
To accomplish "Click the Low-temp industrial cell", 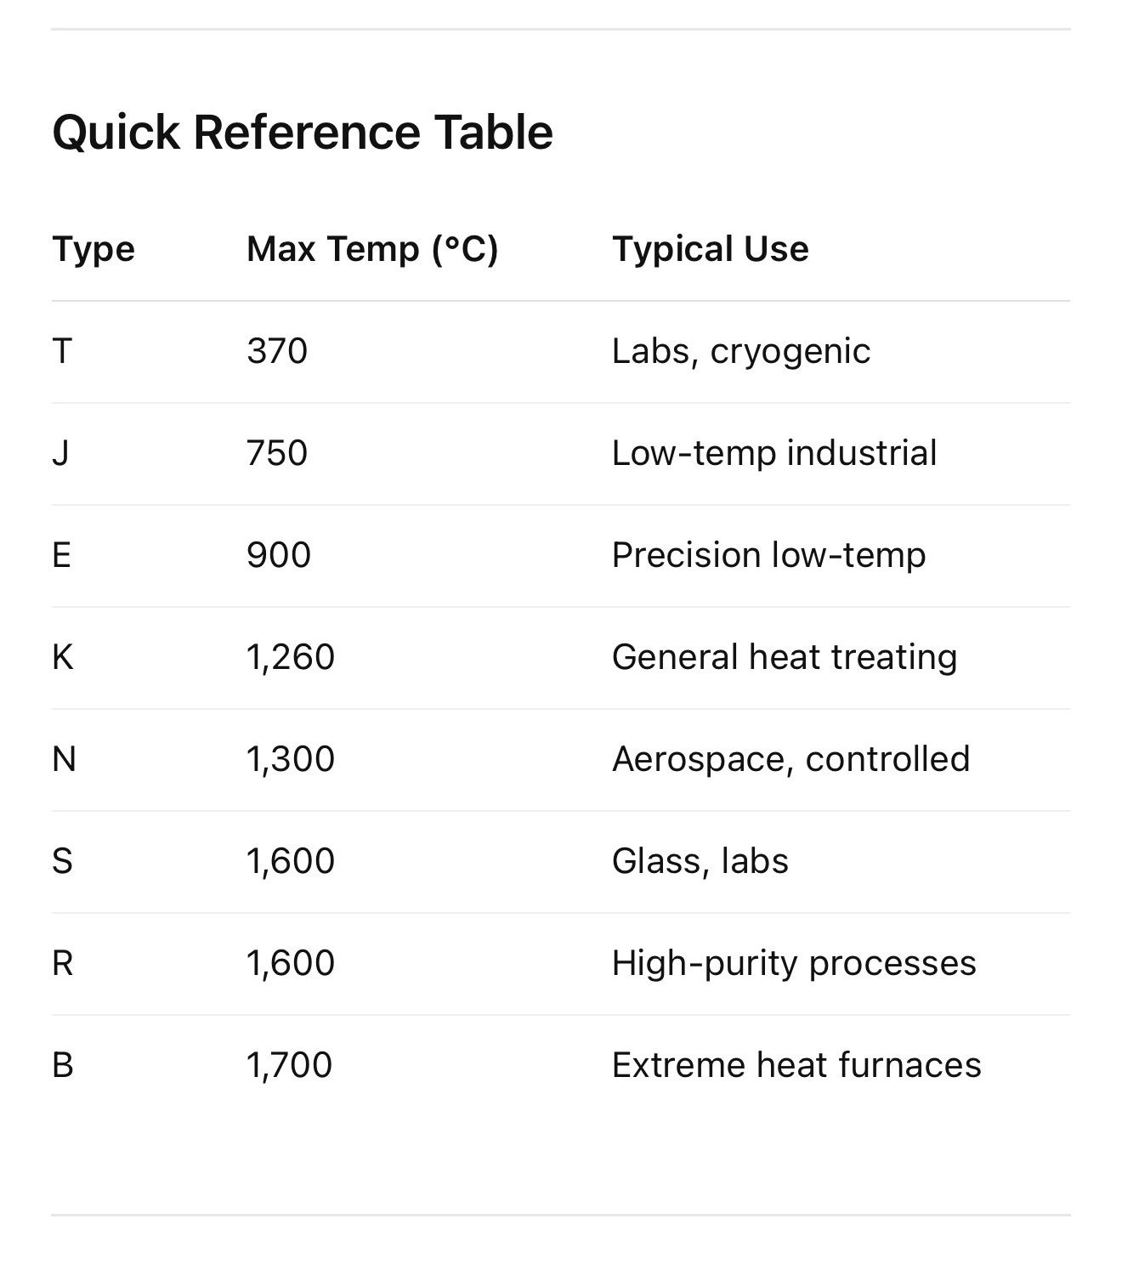I will pos(773,453).
